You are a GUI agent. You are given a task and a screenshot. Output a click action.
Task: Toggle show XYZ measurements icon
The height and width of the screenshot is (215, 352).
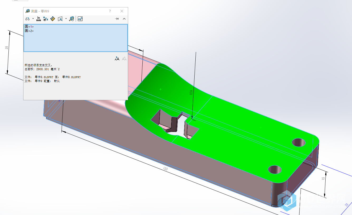[46, 19]
